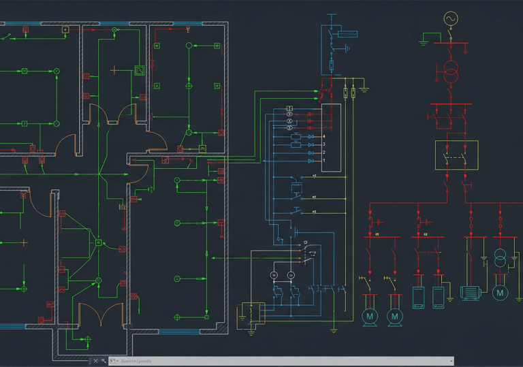This screenshot has height=367, width=523.
Task: Close the command line bar
Action: tap(95, 361)
